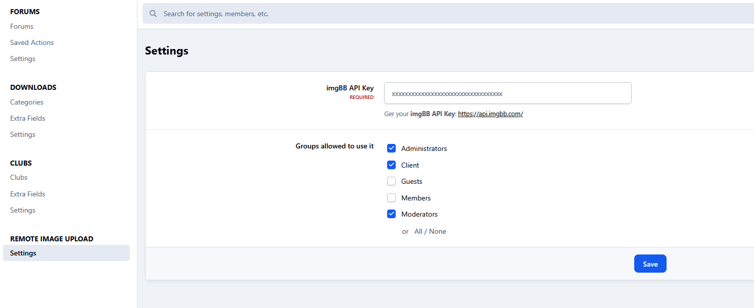Click 'All' to select every group
Image resolution: width=754 pixels, height=308 pixels.
click(x=418, y=231)
